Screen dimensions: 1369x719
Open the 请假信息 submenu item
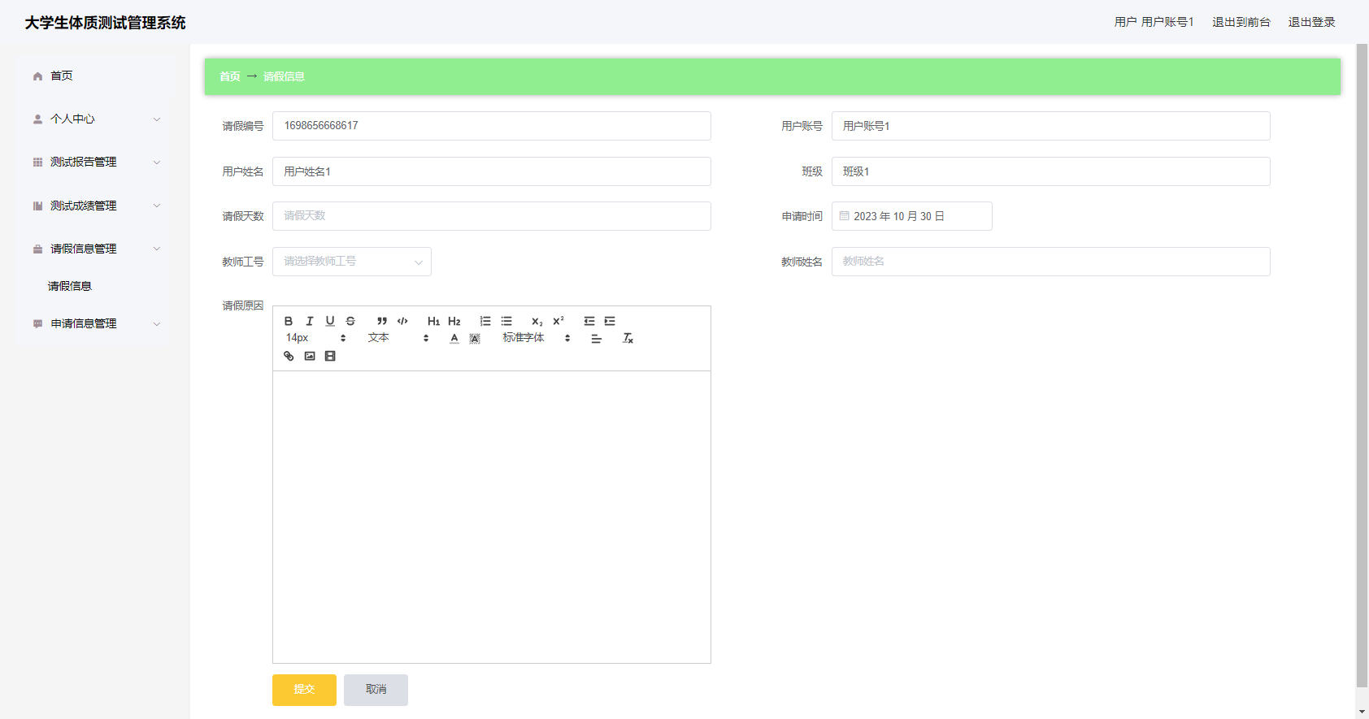70,286
